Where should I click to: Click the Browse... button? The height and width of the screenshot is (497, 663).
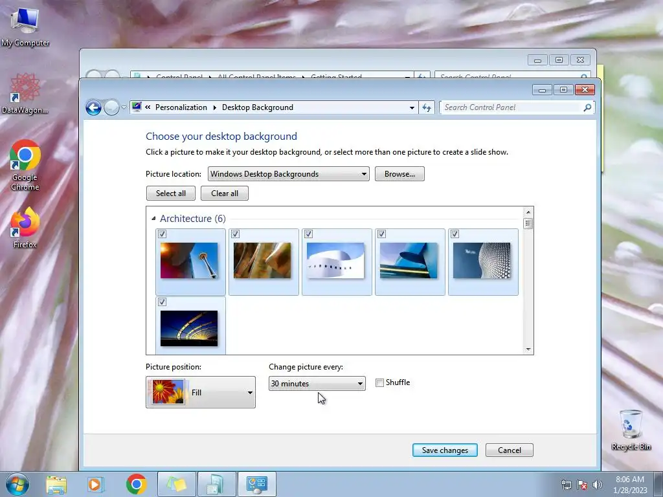coord(399,173)
